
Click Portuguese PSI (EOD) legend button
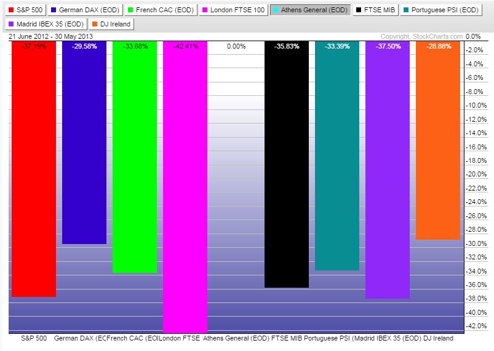[444, 10]
